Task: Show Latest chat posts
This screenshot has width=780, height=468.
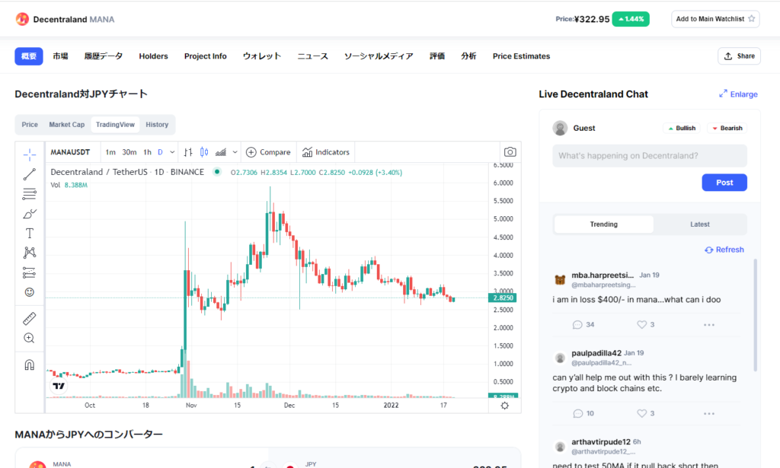Action: coord(700,224)
